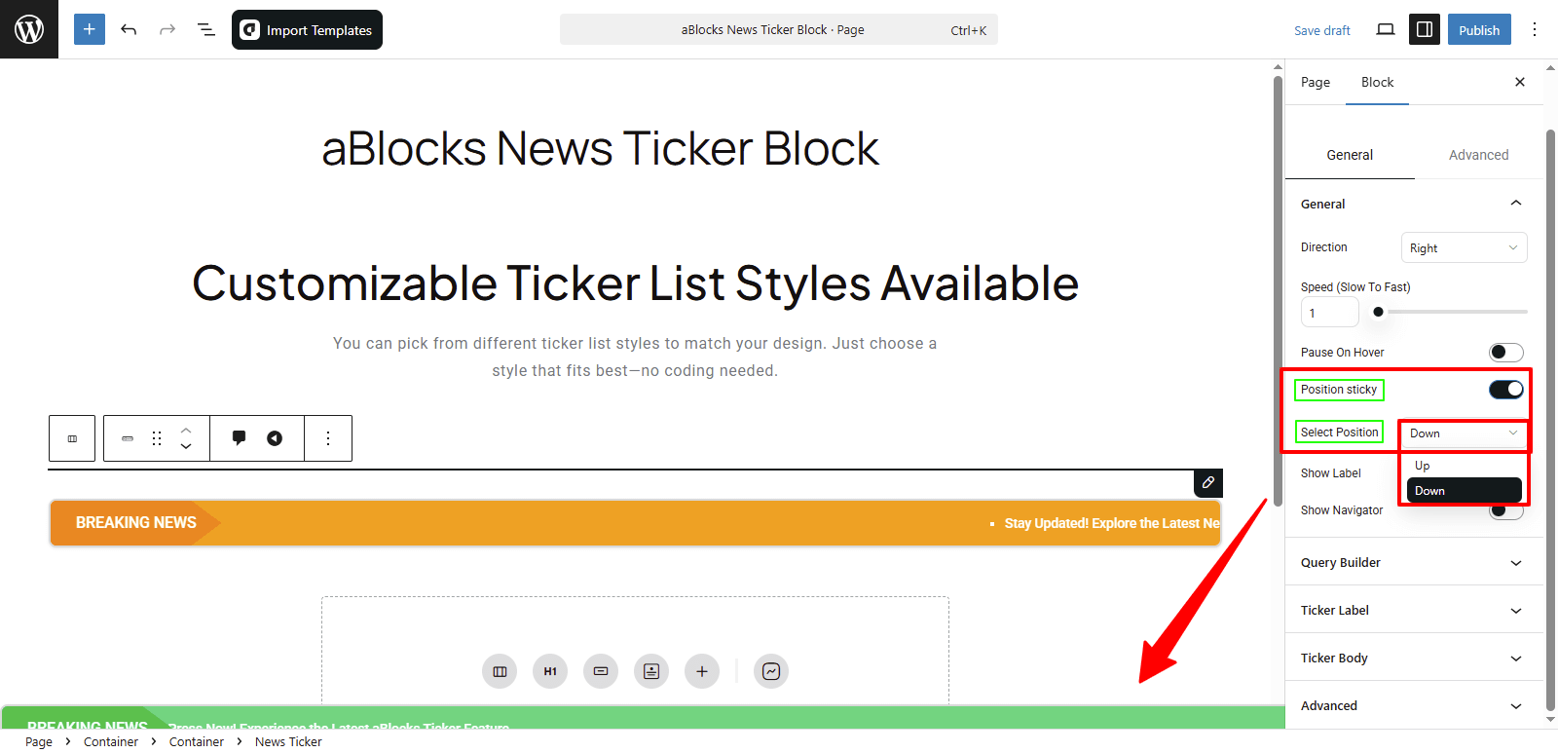Click the Page breadcrumb

(x=39, y=741)
